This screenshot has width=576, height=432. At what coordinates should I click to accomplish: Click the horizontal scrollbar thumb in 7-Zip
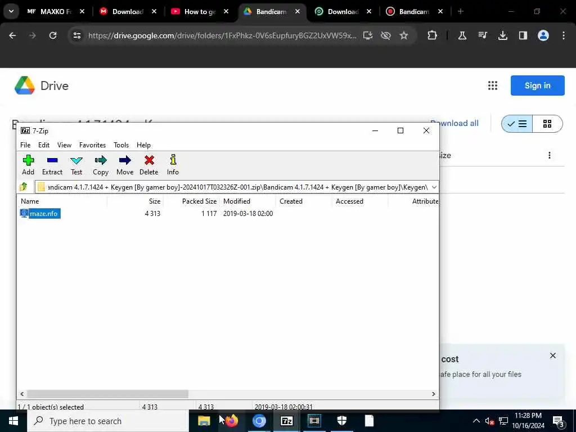coord(107,394)
